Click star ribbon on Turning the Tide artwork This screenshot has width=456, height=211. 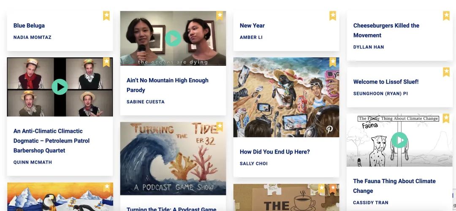click(220, 127)
